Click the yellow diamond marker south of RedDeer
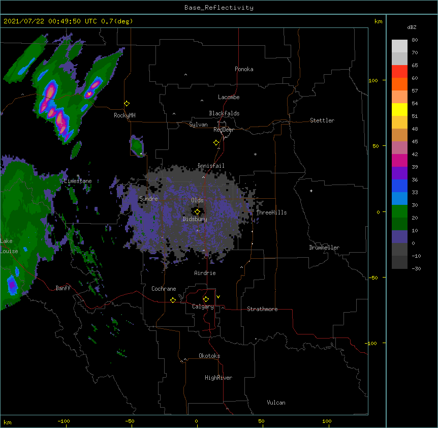438x428 pixels. click(x=216, y=143)
